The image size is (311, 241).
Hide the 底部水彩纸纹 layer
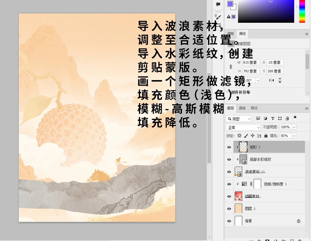[229, 159]
